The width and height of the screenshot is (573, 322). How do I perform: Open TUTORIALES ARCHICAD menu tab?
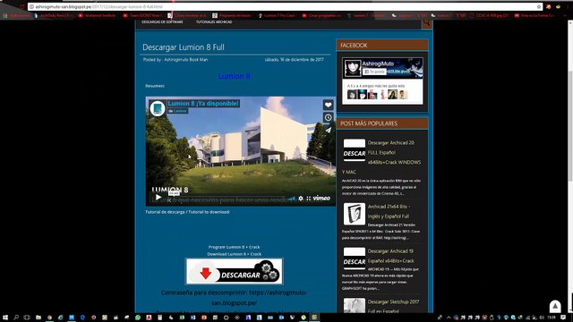[x=214, y=21]
